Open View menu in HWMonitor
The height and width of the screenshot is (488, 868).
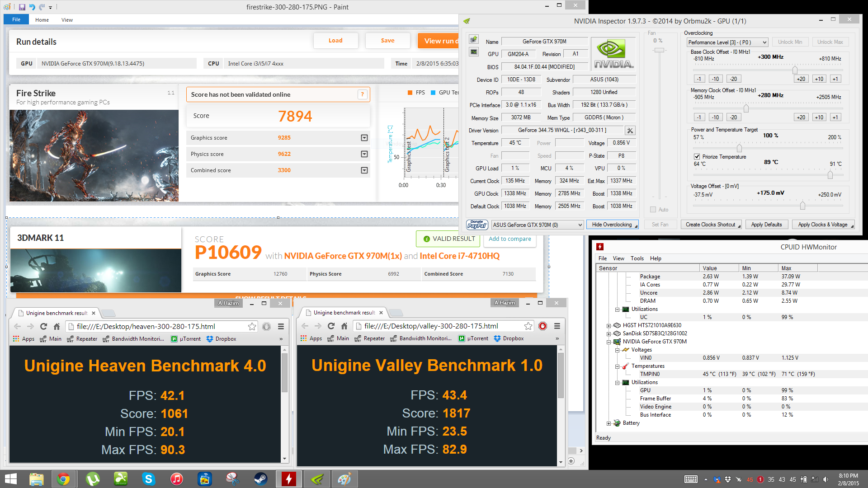point(618,258)
